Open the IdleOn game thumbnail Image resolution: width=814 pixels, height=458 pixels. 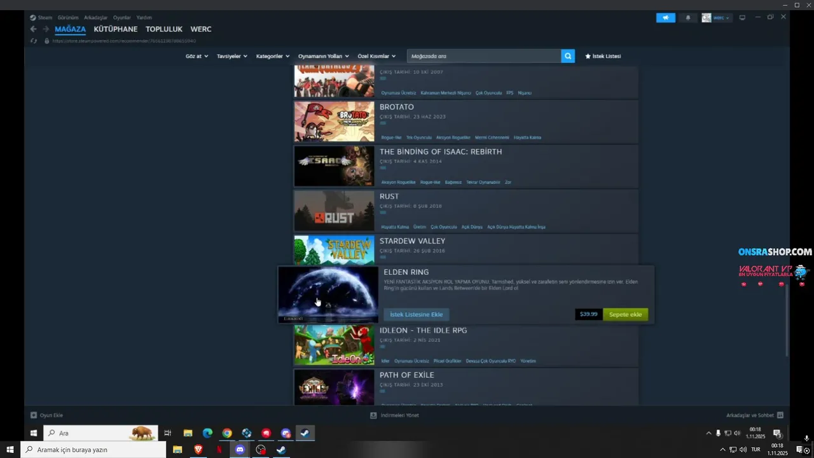tap(335, 345)
